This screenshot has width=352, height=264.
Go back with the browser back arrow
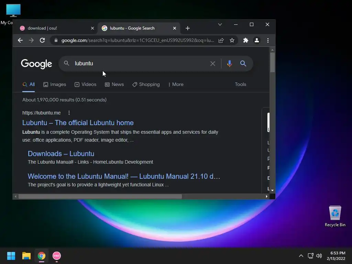coord(20,41)
